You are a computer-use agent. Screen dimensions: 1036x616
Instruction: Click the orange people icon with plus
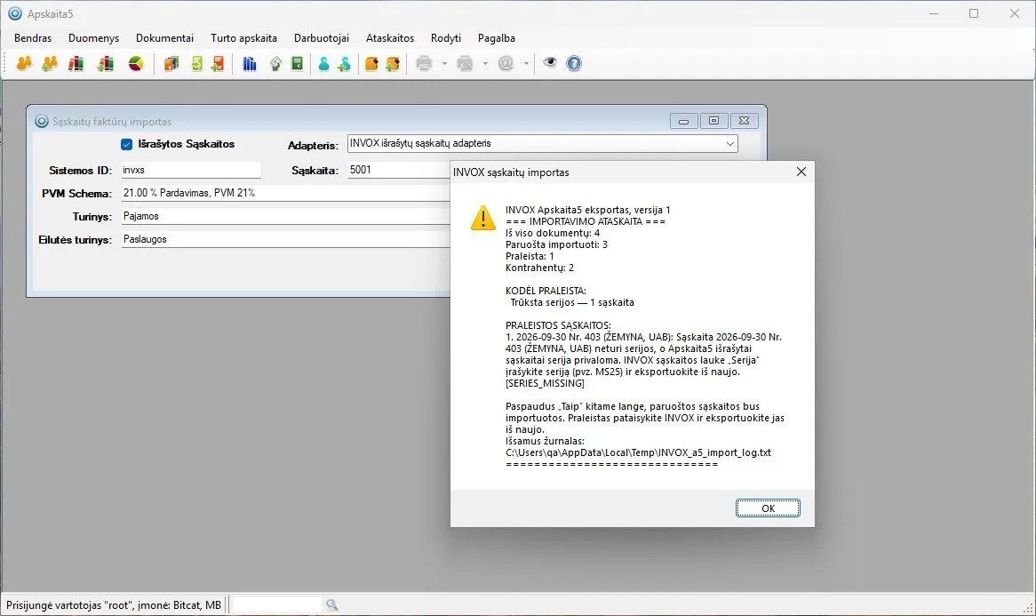[x=50, y=63]
